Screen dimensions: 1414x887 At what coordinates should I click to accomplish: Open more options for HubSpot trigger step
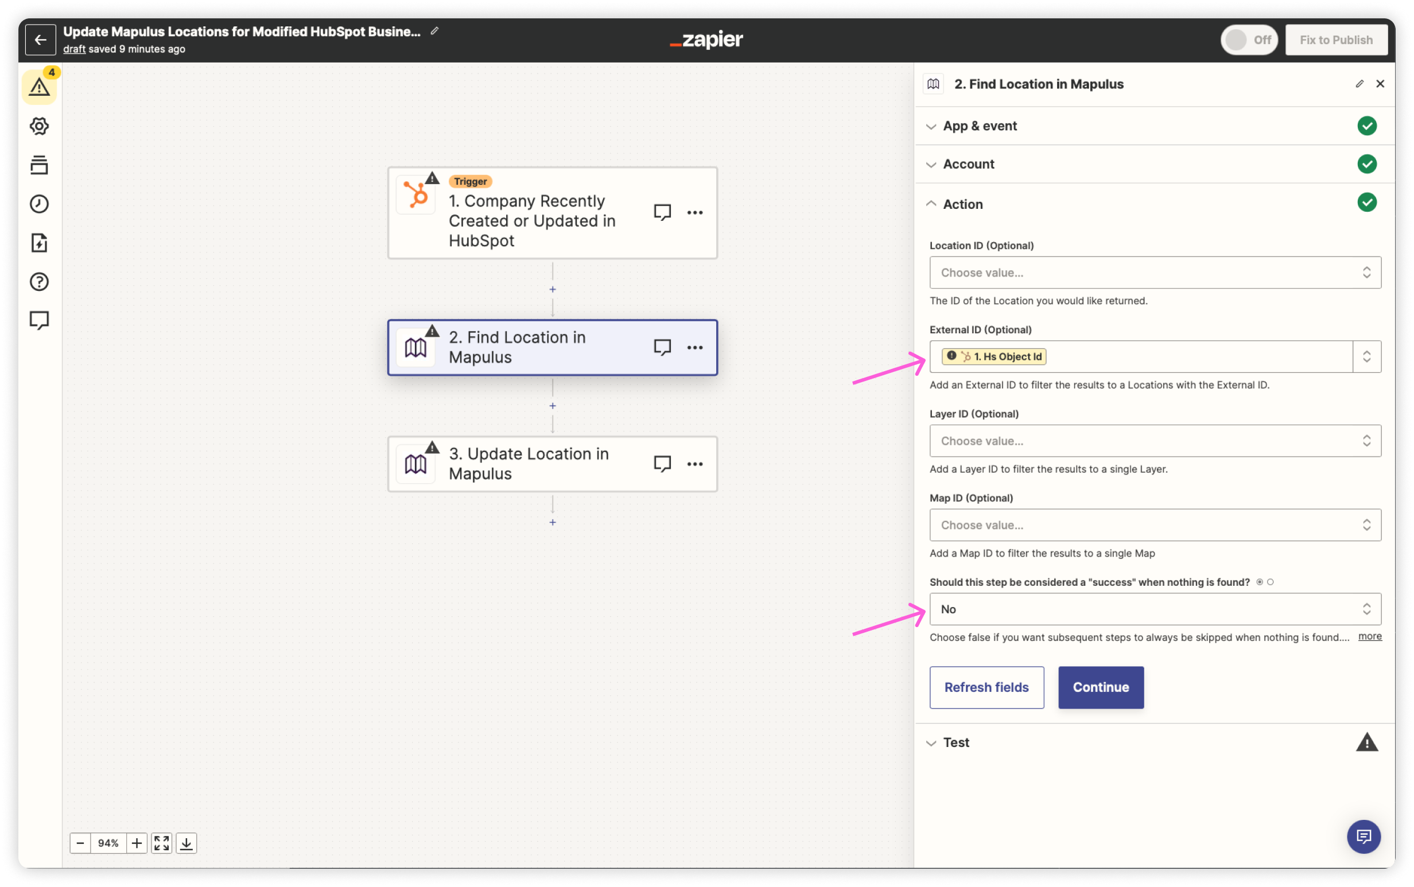point(695,212)
